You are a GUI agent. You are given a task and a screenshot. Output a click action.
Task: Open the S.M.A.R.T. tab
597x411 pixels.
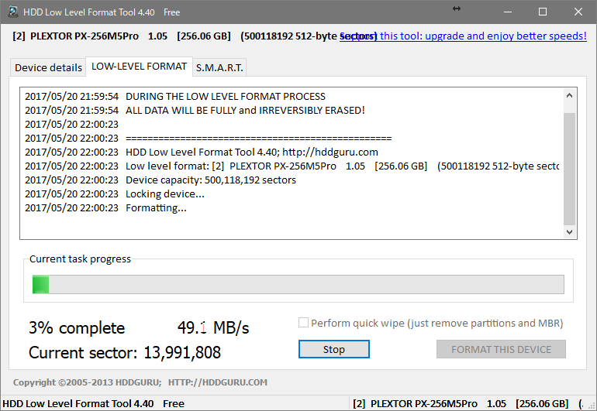[x=219, y=67]
